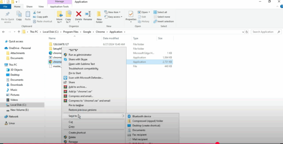Click Select all in ribbon
The height and width of the screenshot is (144, 283).
click(x=160, y=12)
